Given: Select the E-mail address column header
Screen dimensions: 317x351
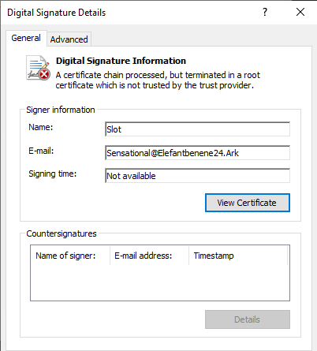Looking at the screenshot, I should 149,256.
